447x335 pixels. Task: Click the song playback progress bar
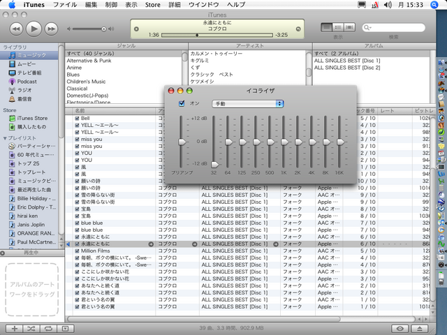coord(217,35)
